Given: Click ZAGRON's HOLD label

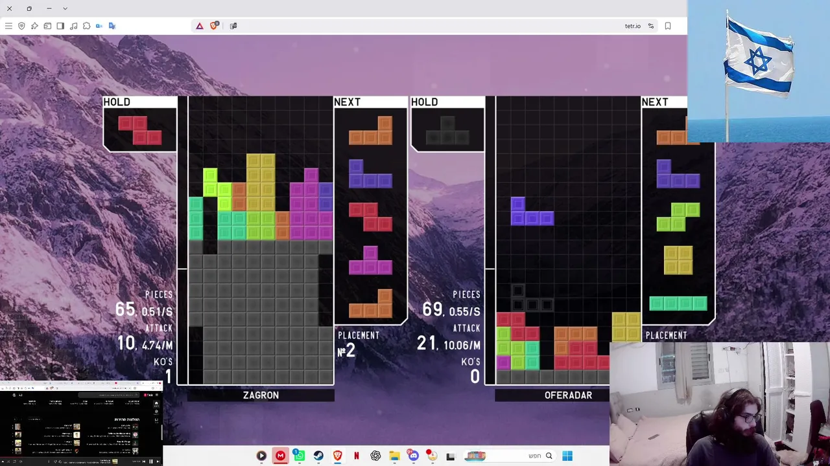Looking at the screenshot, I should (x=117, y=102).
